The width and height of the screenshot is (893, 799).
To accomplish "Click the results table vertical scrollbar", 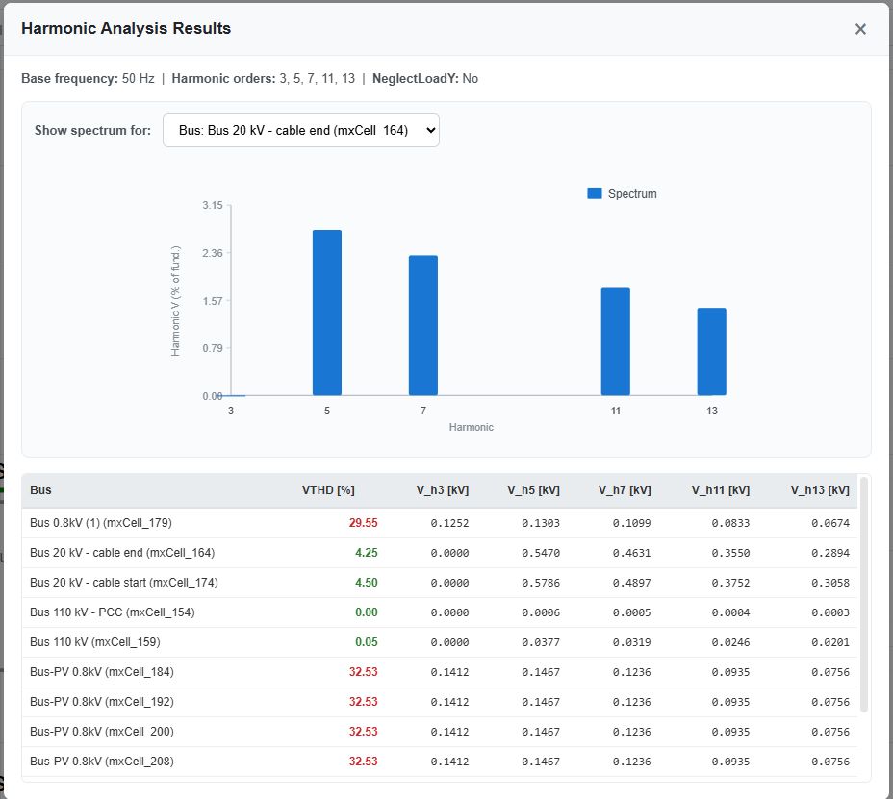I will [x=863, y=596].
